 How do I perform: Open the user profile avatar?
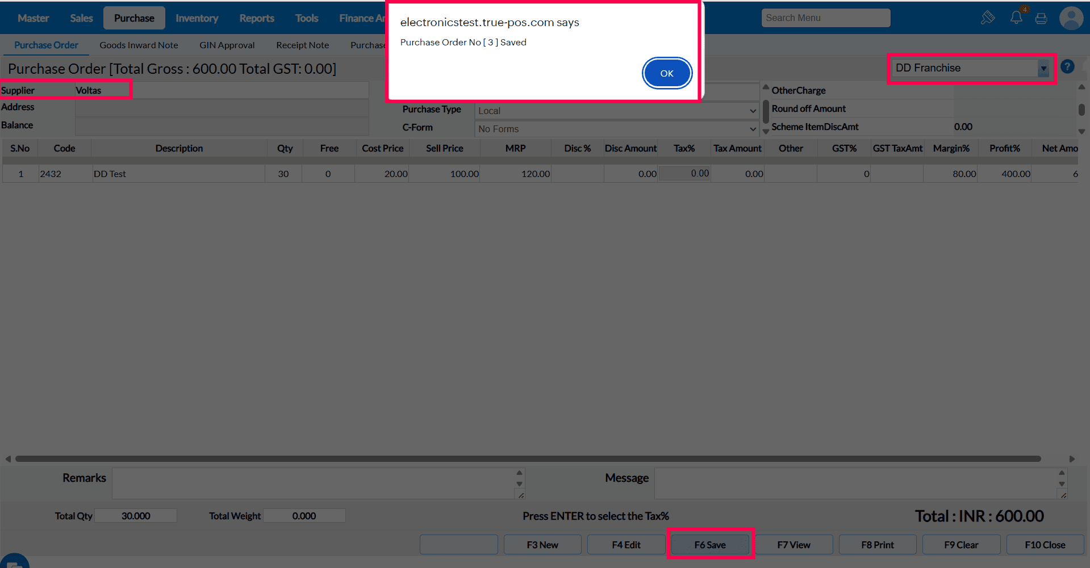point(1071,18)
